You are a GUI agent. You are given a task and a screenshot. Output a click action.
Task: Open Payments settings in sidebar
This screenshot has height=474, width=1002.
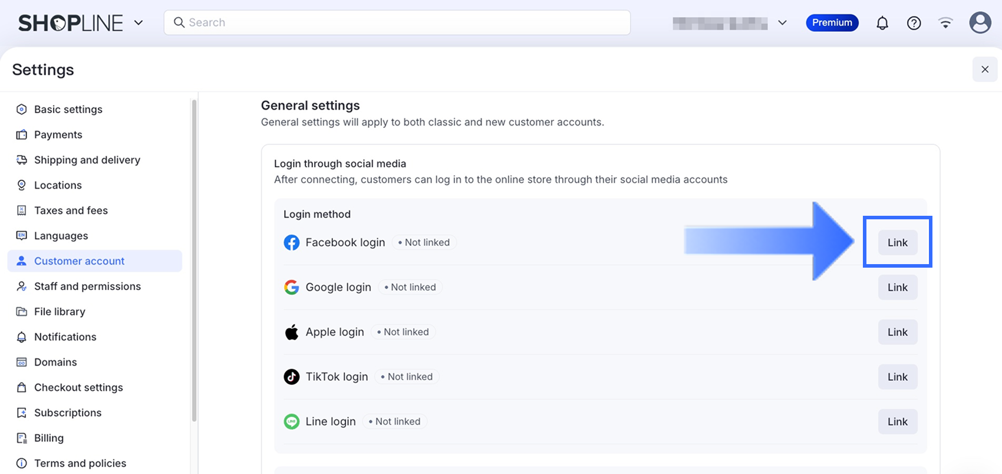(58, 134)
